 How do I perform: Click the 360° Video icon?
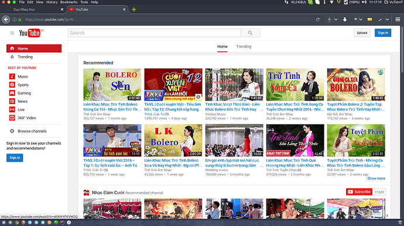coord(12,118)
